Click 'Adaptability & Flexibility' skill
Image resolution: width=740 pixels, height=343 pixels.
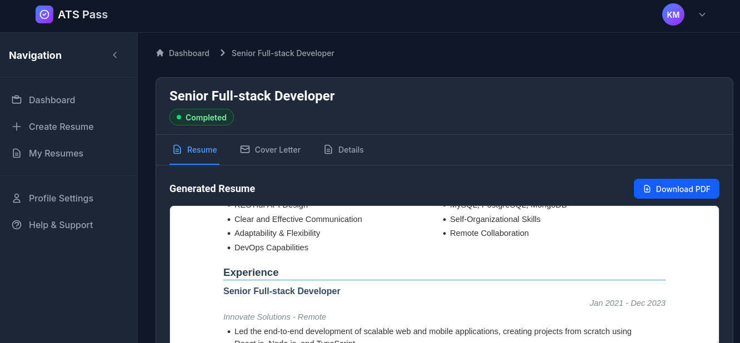(277, 233)
